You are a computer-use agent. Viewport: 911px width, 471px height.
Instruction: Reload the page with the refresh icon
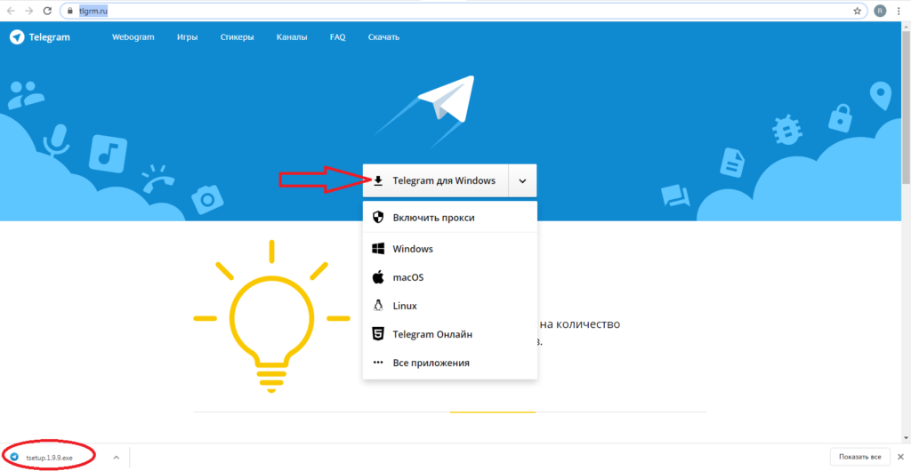[x=48, y=11]
